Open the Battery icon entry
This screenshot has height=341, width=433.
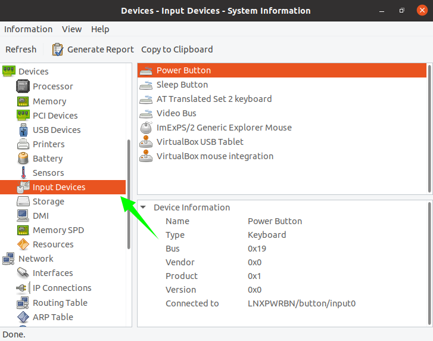(23, 159)
